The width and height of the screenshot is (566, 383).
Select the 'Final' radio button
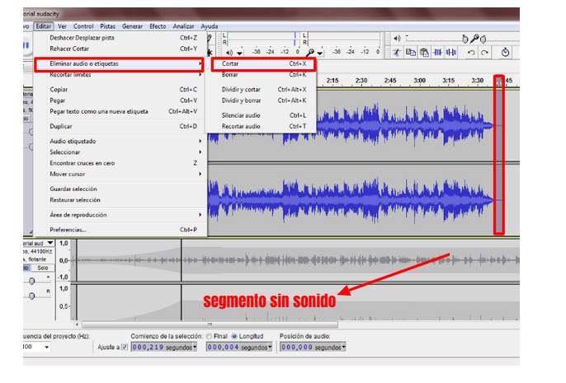click(210, 336)
